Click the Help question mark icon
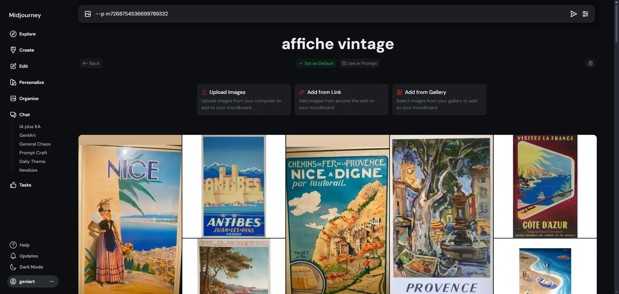 click(x=13, y=245)
